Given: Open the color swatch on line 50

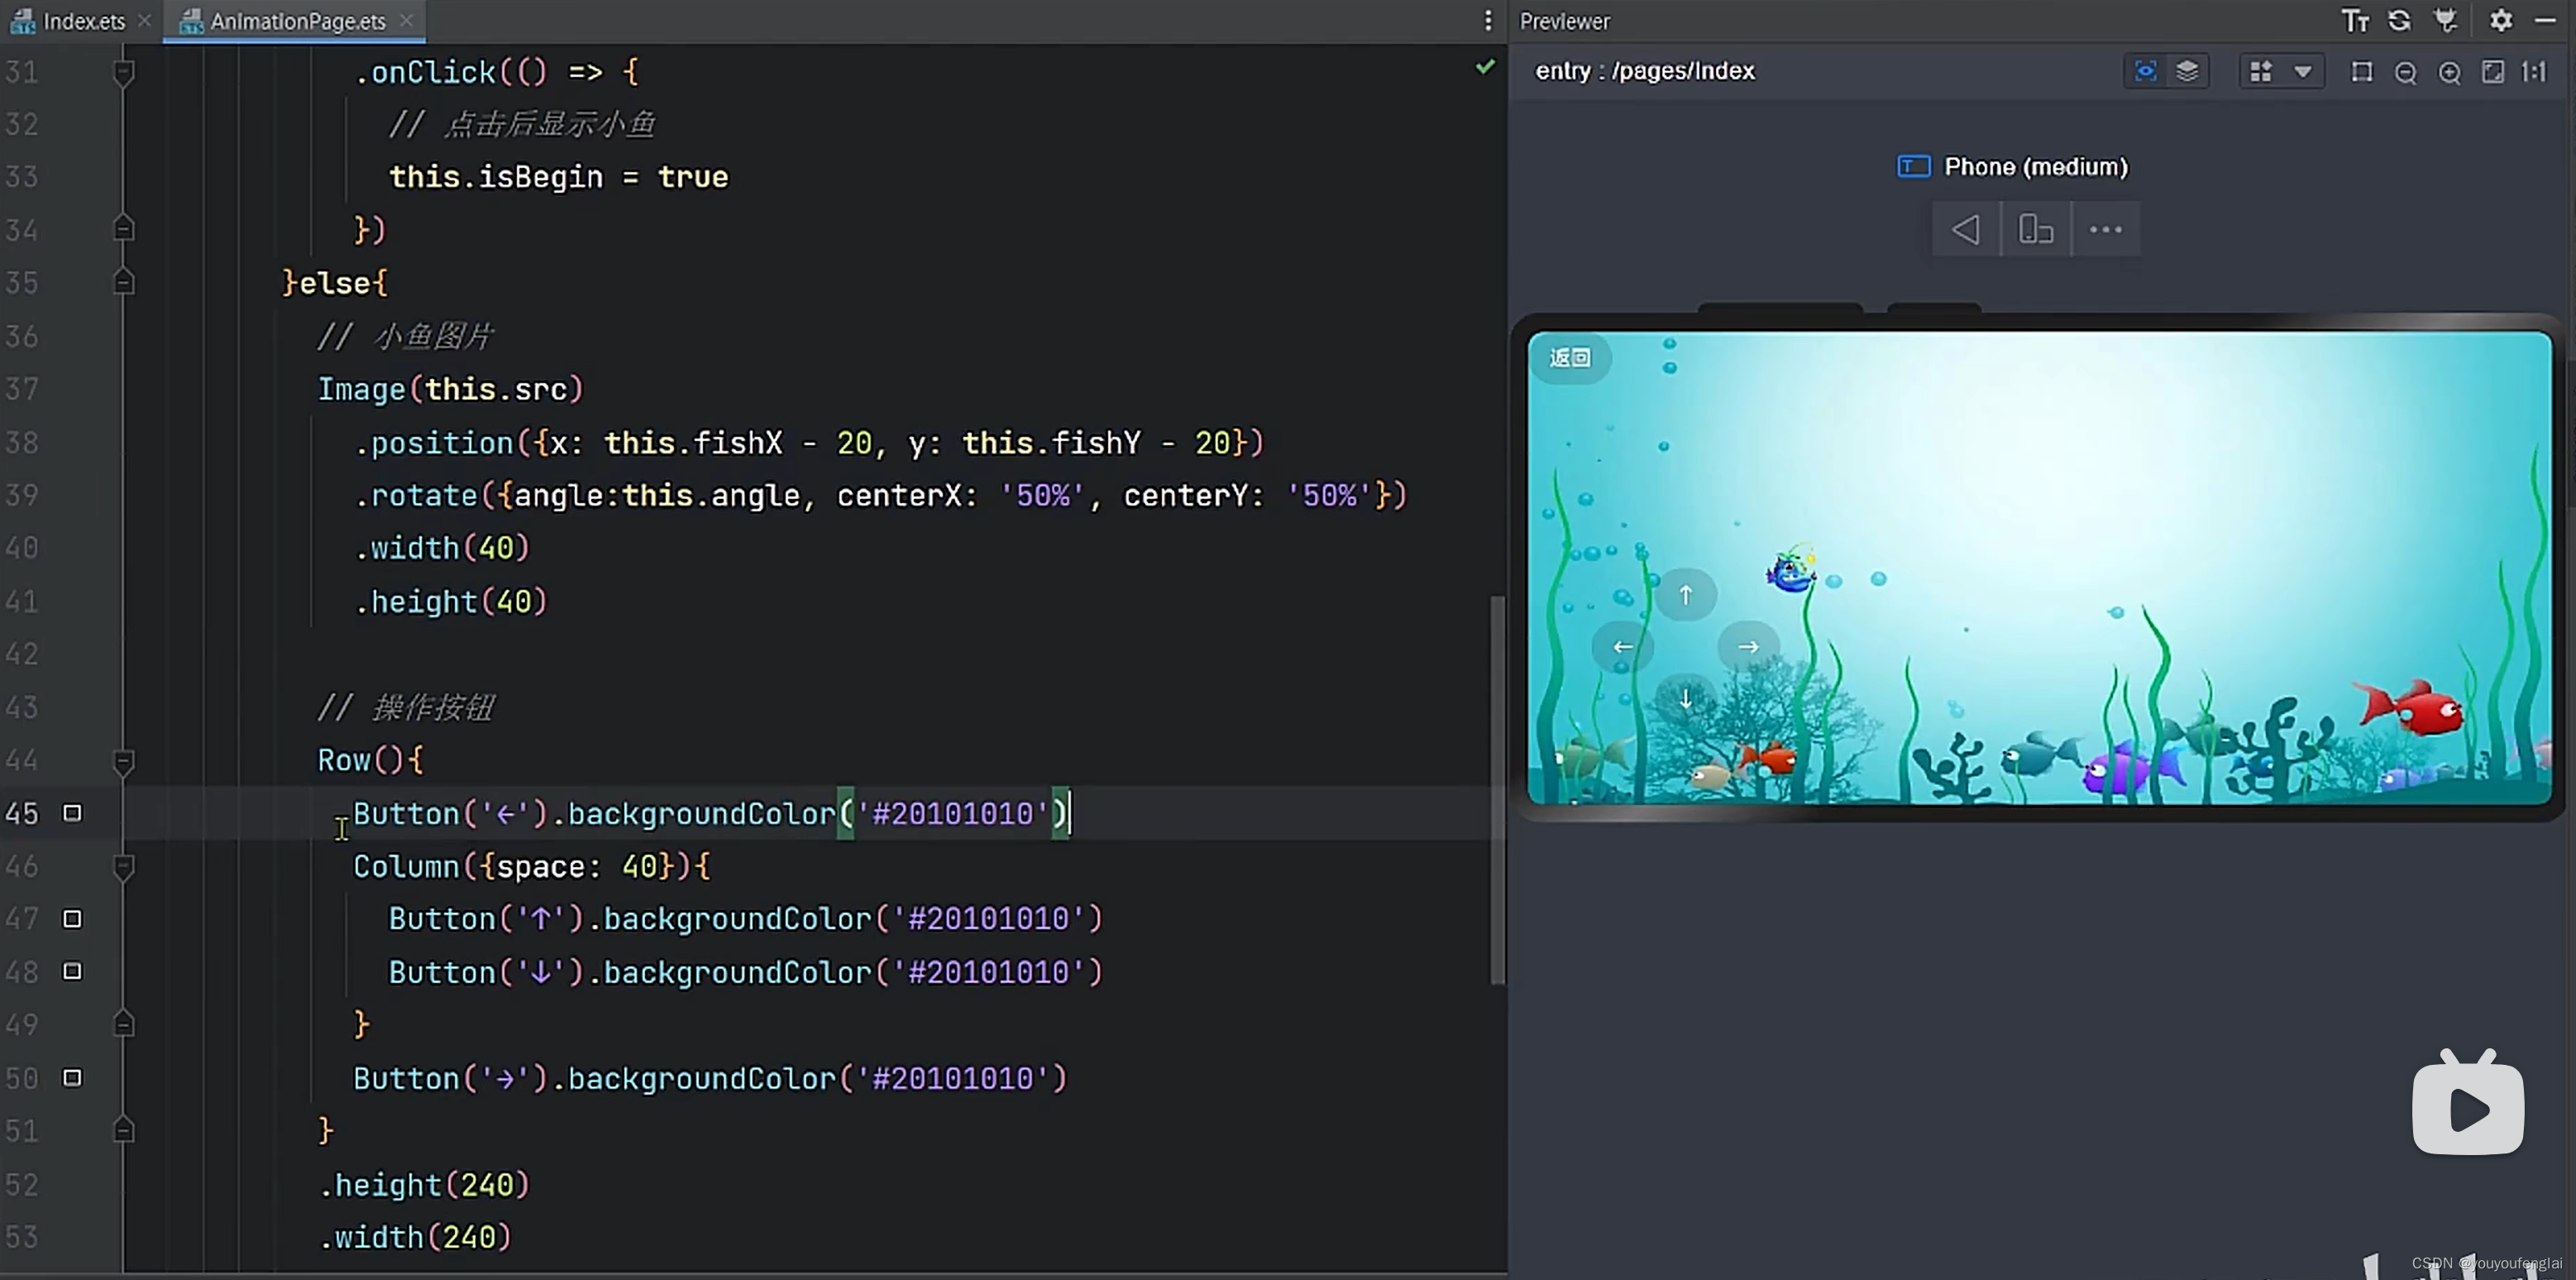Looking at the screenshot, I should click(x=72, y=1078).
